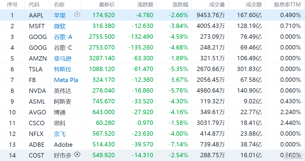Open the 亚马逊 stock link
The height and width of the screenshot is (161, 305).
(x=63, y=59)
